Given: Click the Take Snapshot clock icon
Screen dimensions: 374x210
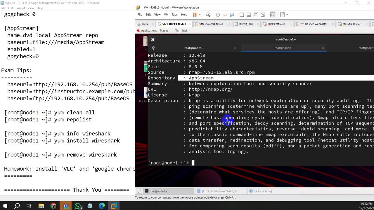Looking at the screenshot, I should point(218,15).
